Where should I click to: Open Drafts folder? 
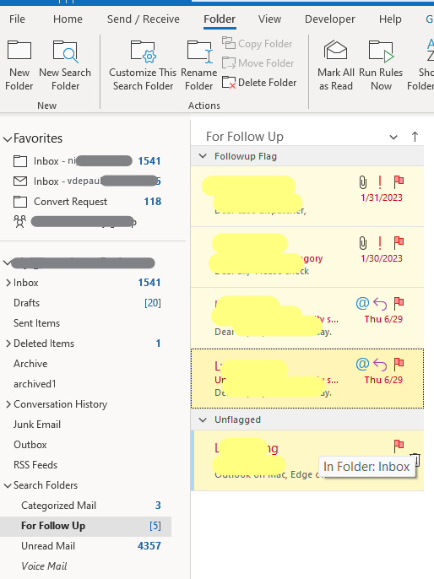pos(87,303)
